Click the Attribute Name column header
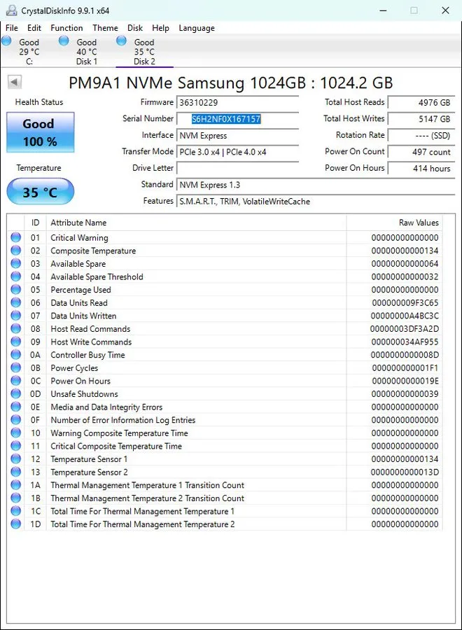The width and height of the screenshot is (462, 630). [x=196, y=223]
